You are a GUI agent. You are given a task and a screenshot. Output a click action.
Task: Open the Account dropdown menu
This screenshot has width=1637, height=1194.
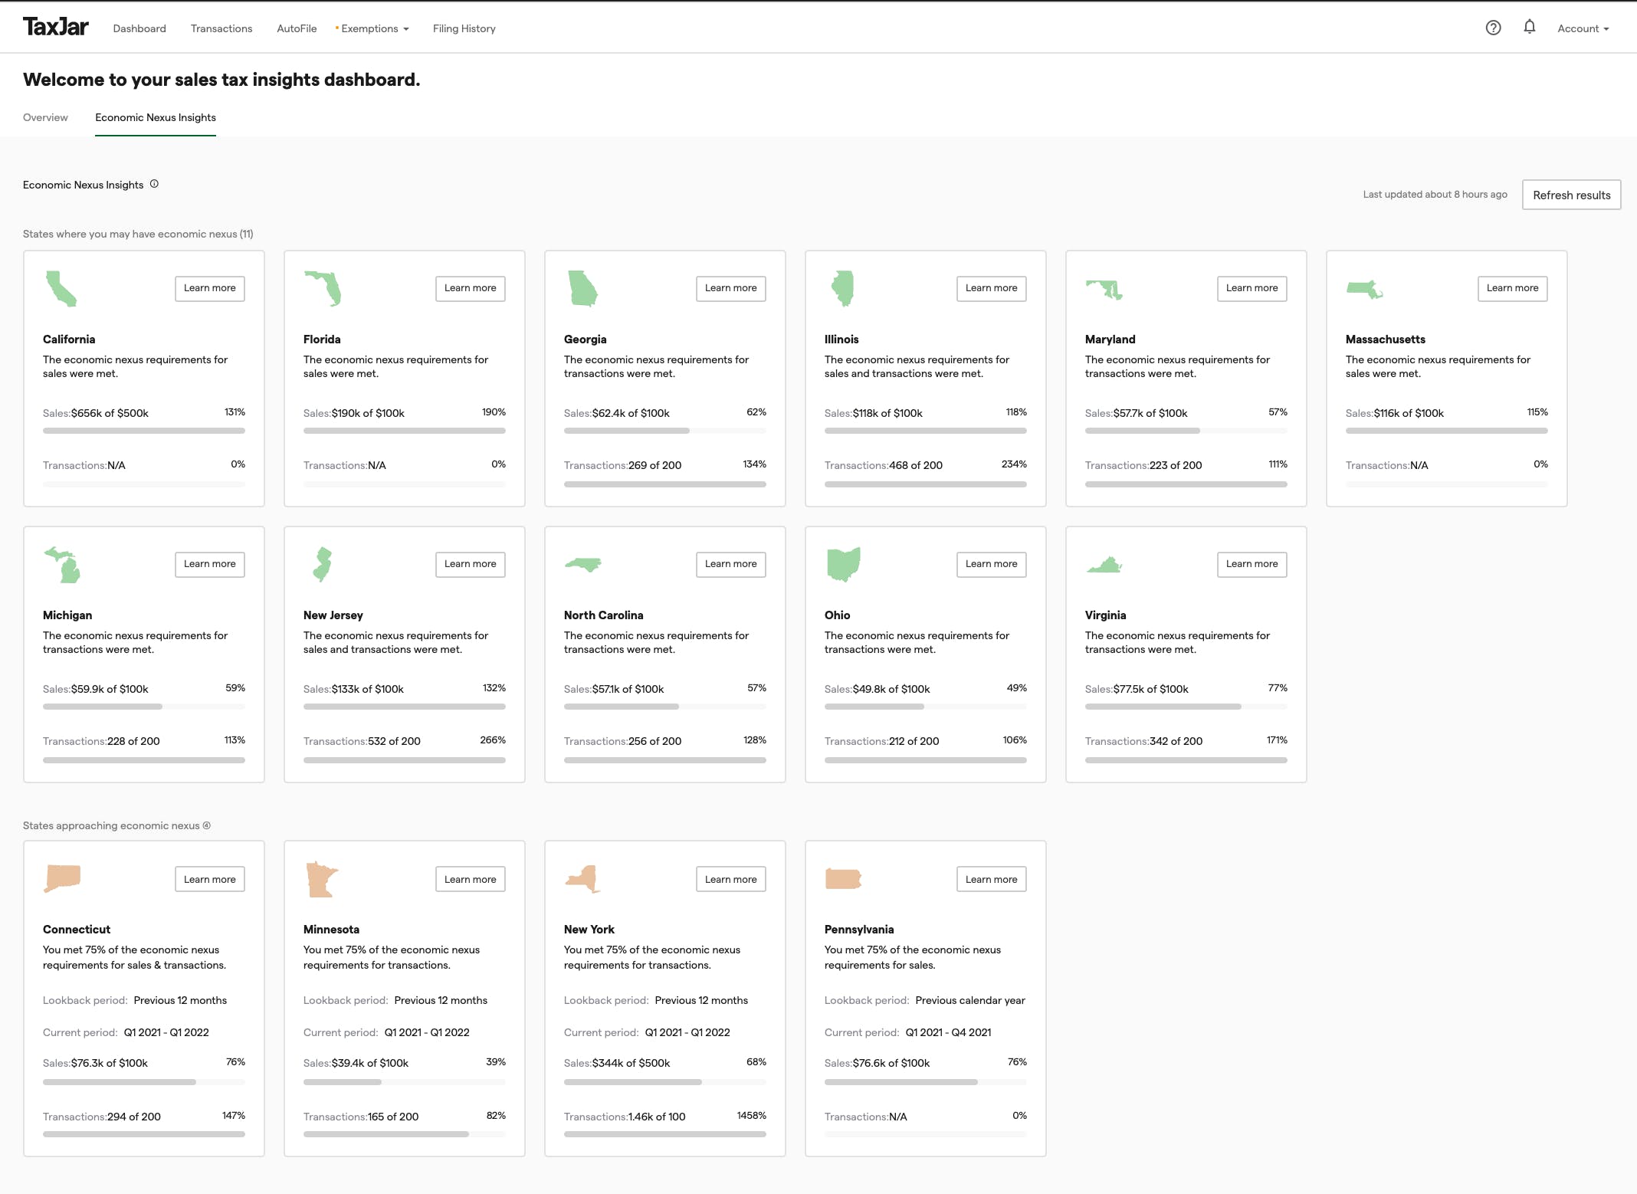click(x=1583, y=28)
